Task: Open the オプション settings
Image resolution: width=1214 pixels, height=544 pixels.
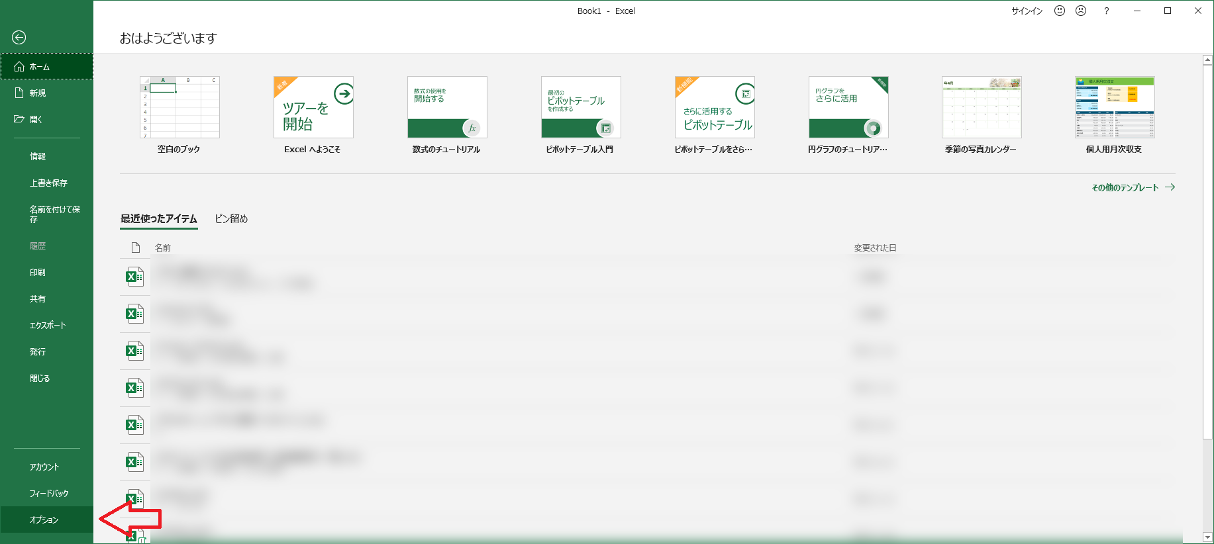Action: tap(46, 520)
